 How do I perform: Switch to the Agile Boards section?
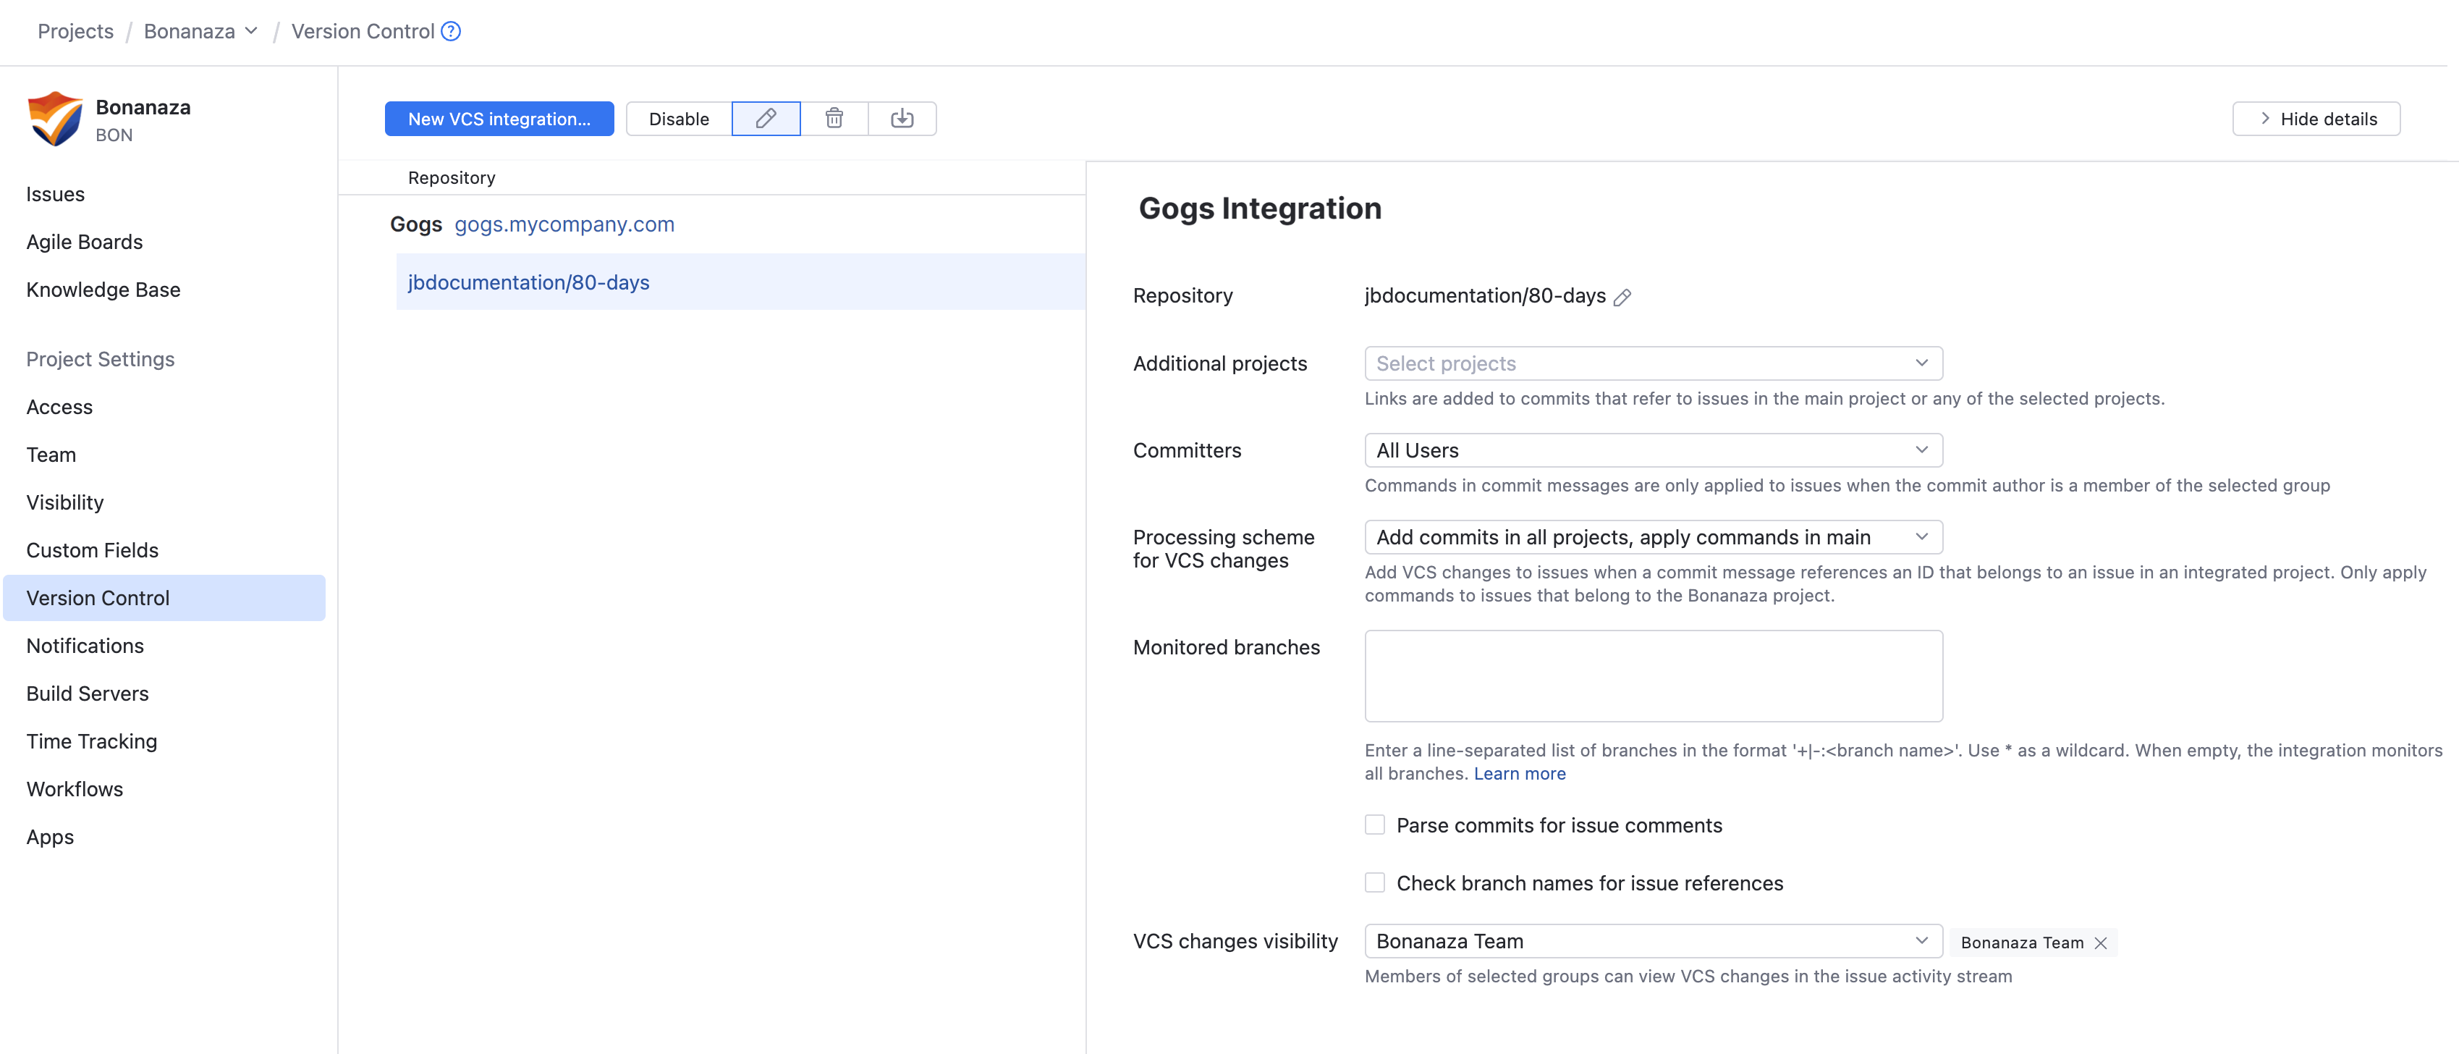84,242
